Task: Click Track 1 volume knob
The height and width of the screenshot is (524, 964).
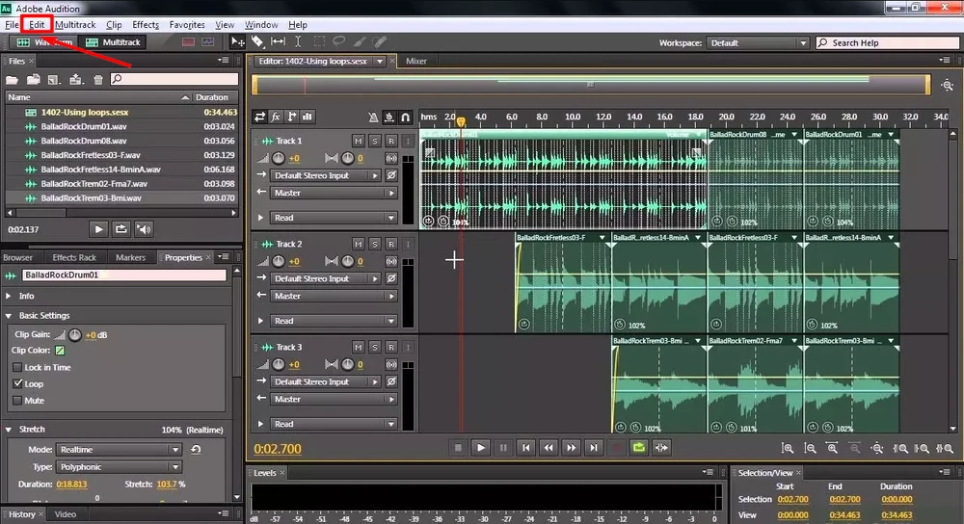Action: [279, 159]
